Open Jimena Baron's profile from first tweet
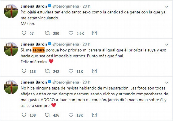This screenshot has height=121, width=173. tap(34, 6)
